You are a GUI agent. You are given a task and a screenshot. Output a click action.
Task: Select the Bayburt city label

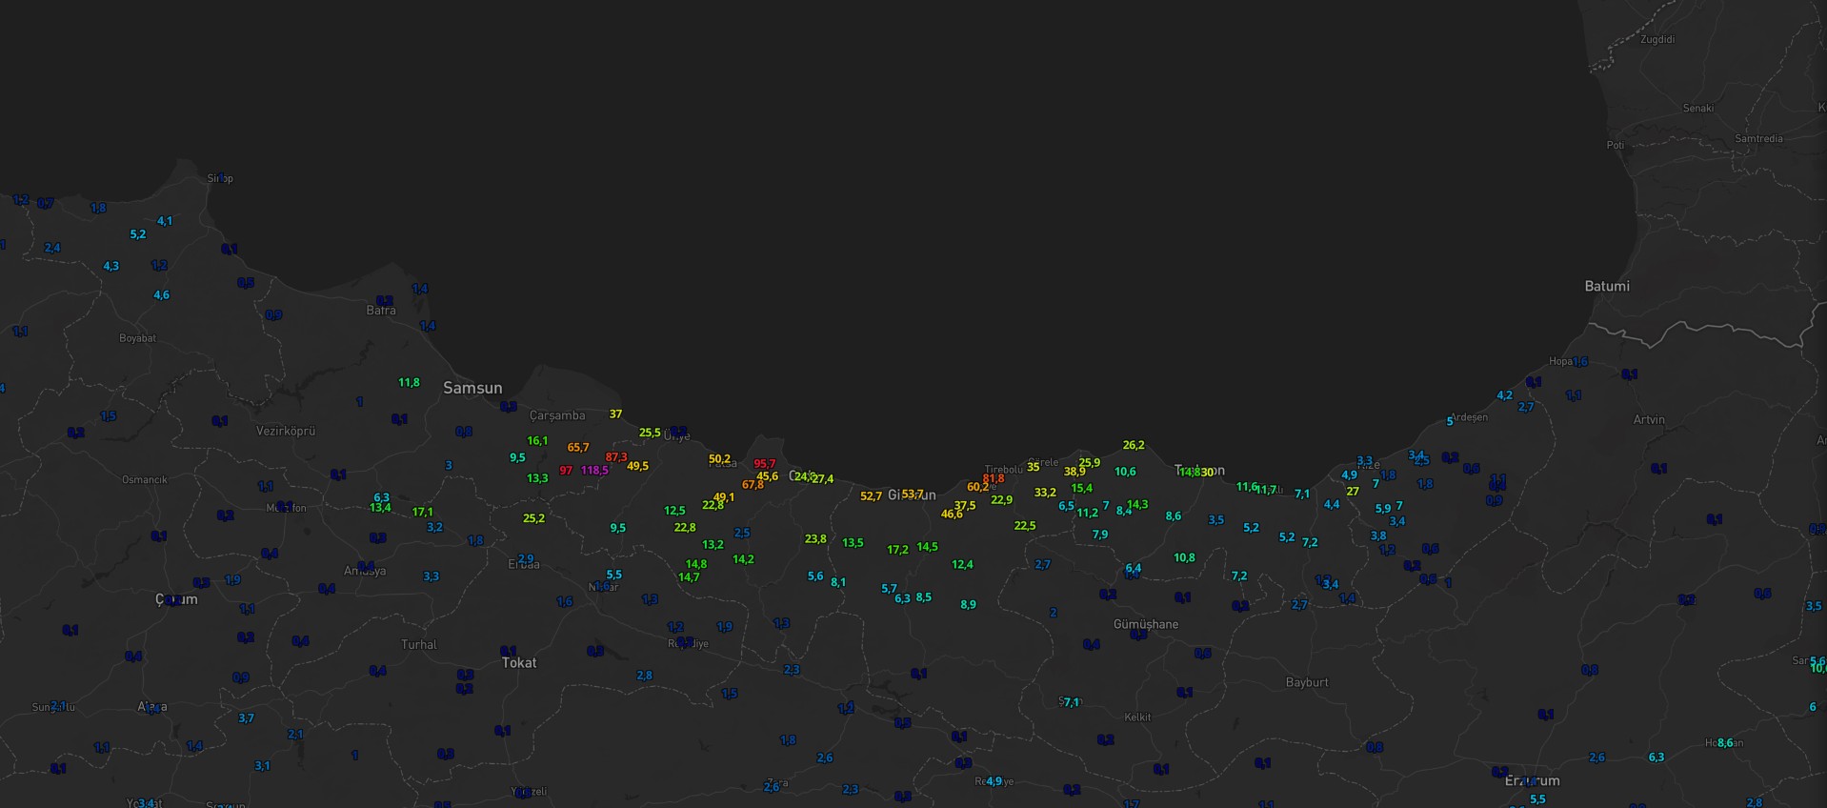[x=1307, y=682]
